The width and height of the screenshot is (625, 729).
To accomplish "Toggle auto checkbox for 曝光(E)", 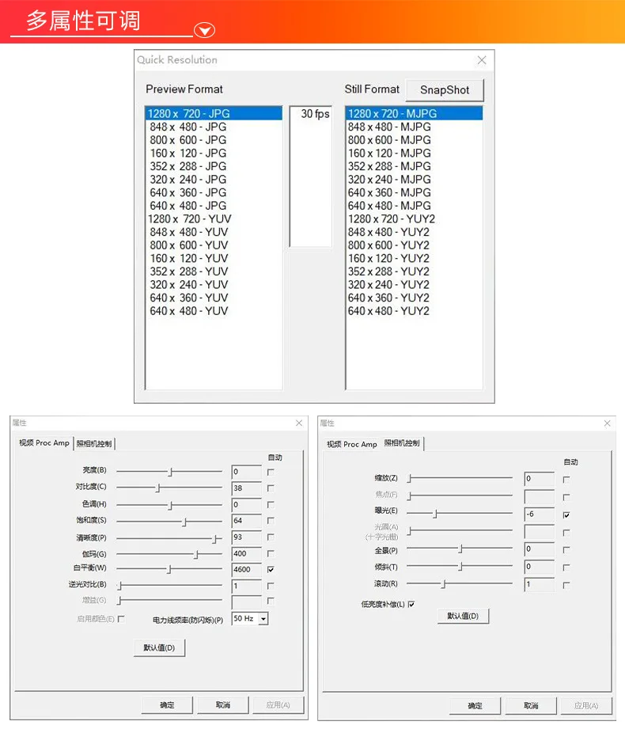I will click(x=566, y=514).
